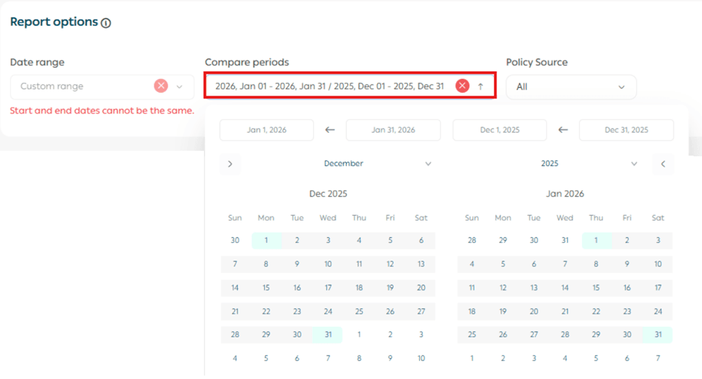Collapse the Compare periods picker arrow
Viewport: 702px width, 379px height.
pos(481,87)
